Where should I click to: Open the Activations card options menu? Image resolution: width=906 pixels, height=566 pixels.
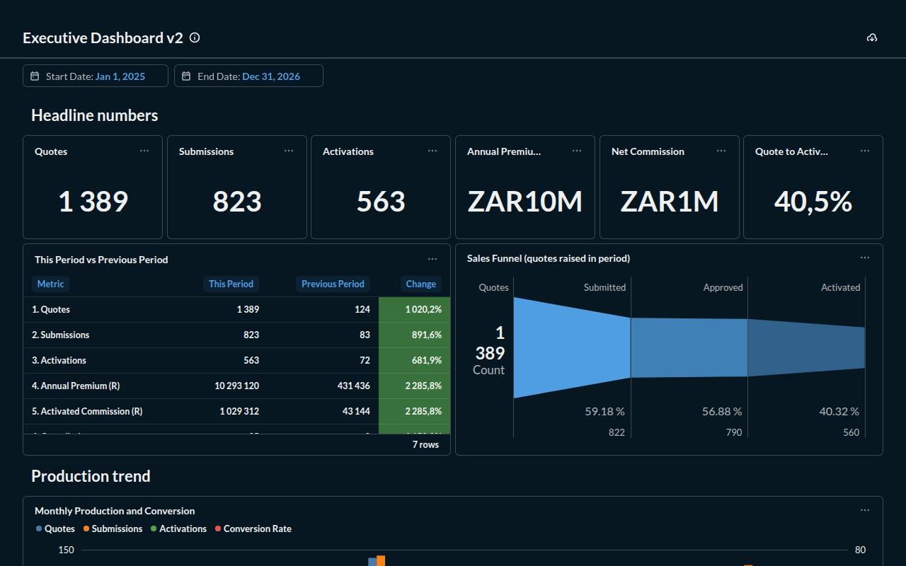tap(432, 151)
